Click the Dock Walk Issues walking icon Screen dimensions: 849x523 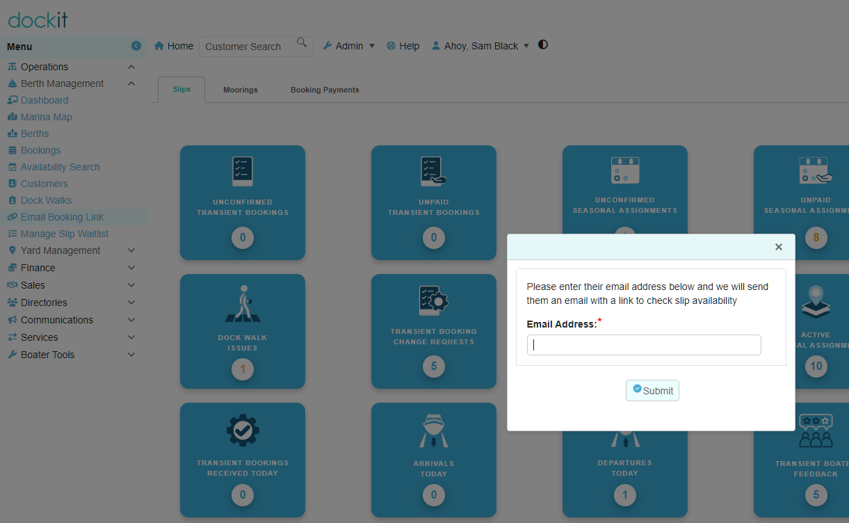point(243,303)
